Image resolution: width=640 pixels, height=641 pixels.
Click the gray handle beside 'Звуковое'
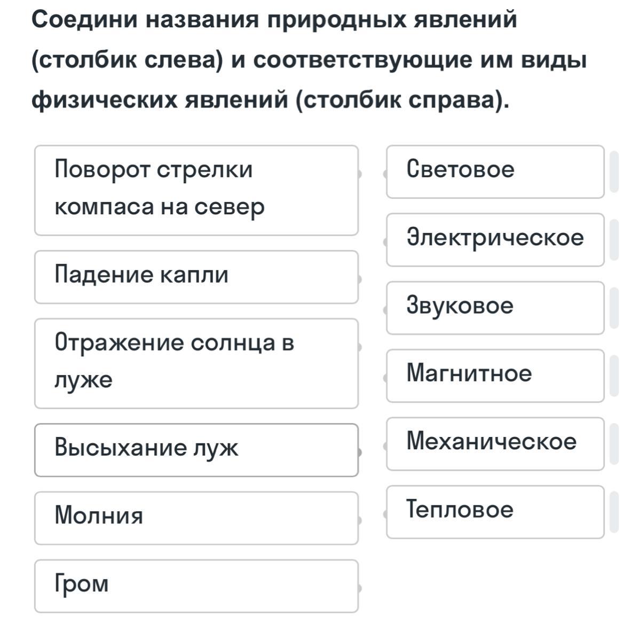click(x=614, y=308)
